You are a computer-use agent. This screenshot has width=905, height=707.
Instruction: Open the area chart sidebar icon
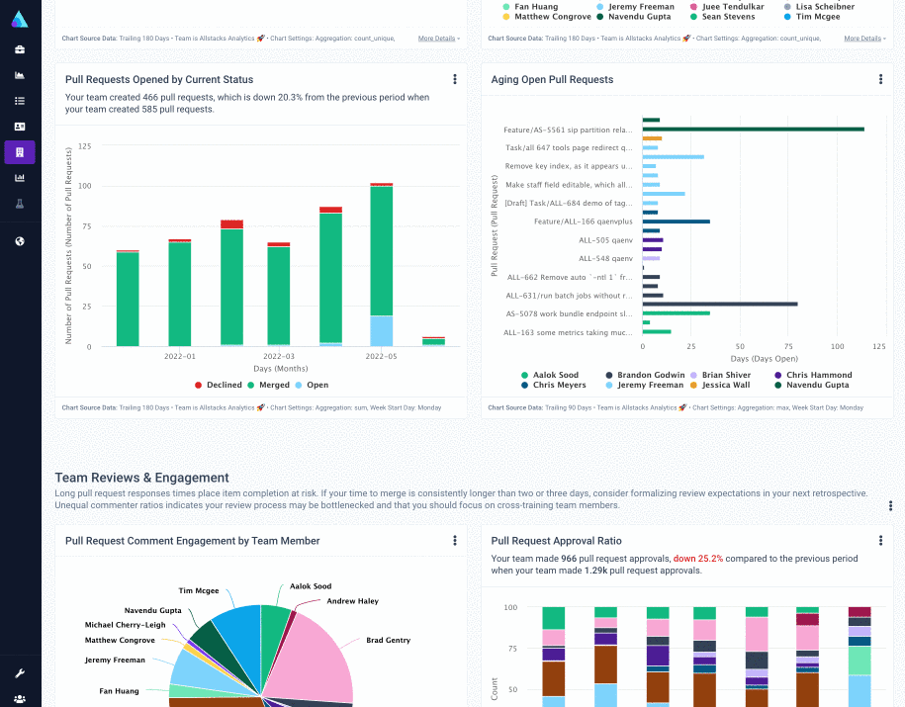[x=20, y=75]
